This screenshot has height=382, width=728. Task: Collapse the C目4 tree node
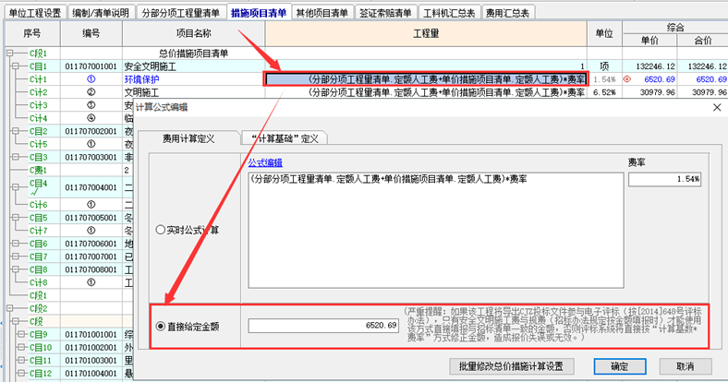coord(16,187)
